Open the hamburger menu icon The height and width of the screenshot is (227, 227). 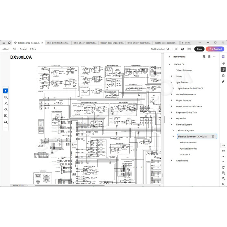(x=4, y=43)
